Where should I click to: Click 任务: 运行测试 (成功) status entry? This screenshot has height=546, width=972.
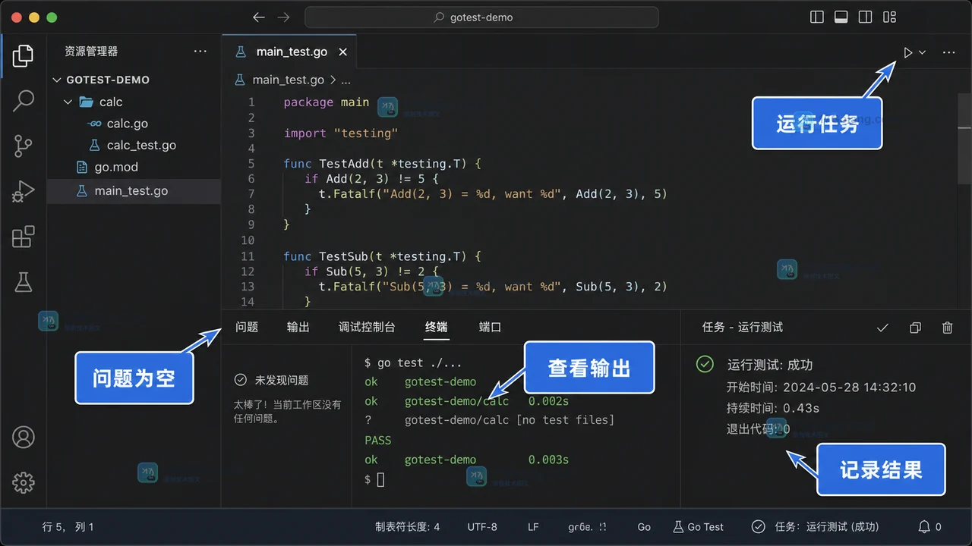pos(816,527)
